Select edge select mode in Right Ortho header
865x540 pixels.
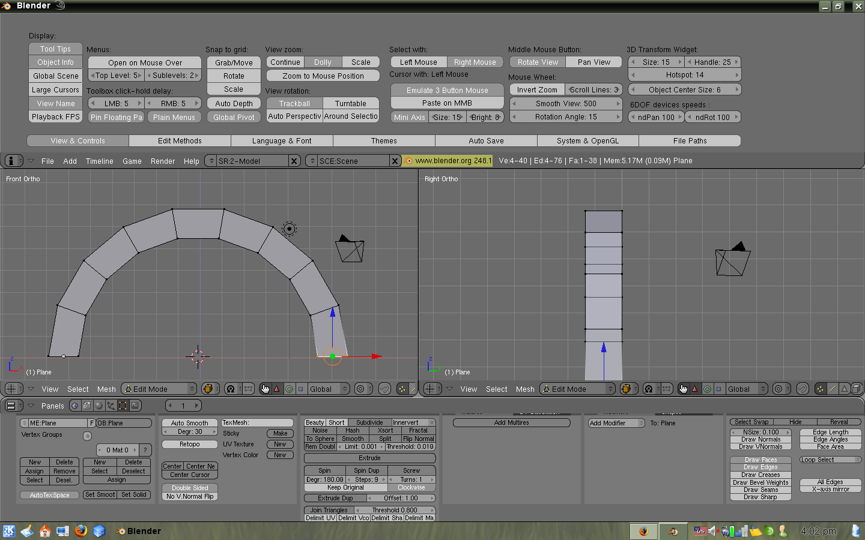click(x=833, y=389)
